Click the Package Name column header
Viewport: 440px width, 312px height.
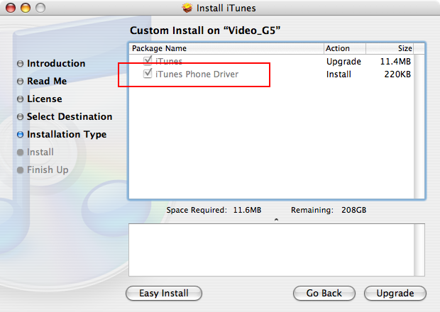tap(226, 48)
